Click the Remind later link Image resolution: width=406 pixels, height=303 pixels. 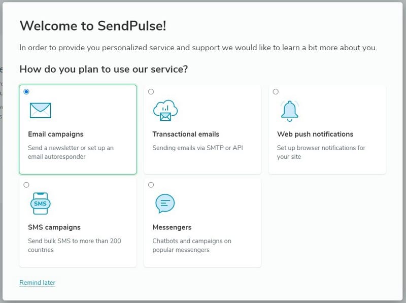pyautogui.click(x=37, y=282)
